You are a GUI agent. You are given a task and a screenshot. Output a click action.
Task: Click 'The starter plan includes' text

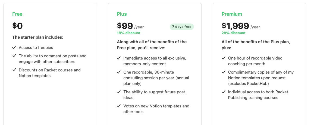tap(38, 37)
